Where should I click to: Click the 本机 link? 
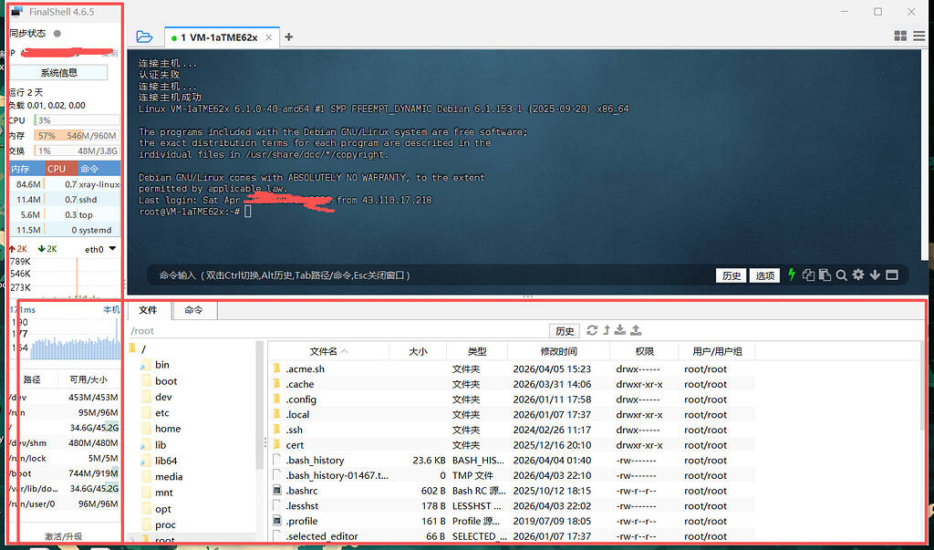(x=111, y=310)
